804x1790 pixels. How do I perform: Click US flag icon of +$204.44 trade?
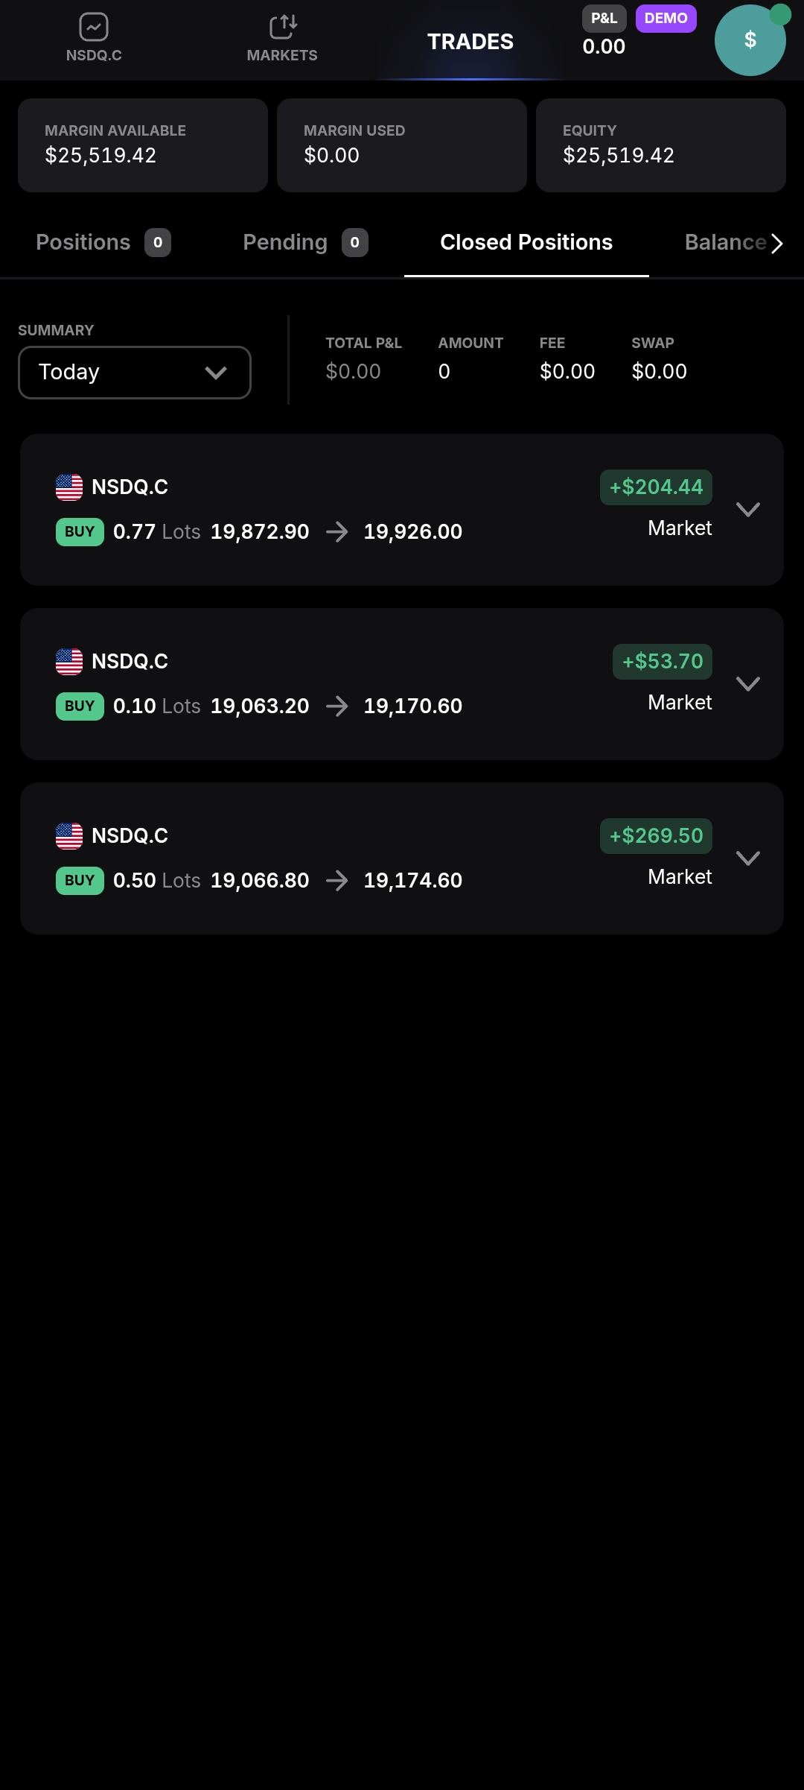pyautogui.click(x=69, y=487)
